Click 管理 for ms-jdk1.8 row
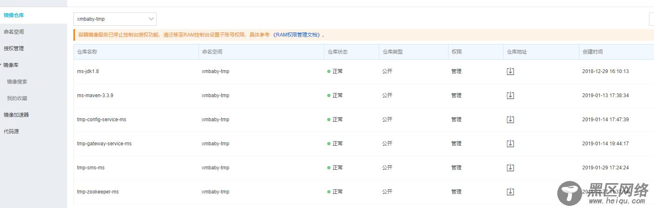The image size is (654, 208). (456, 71)
